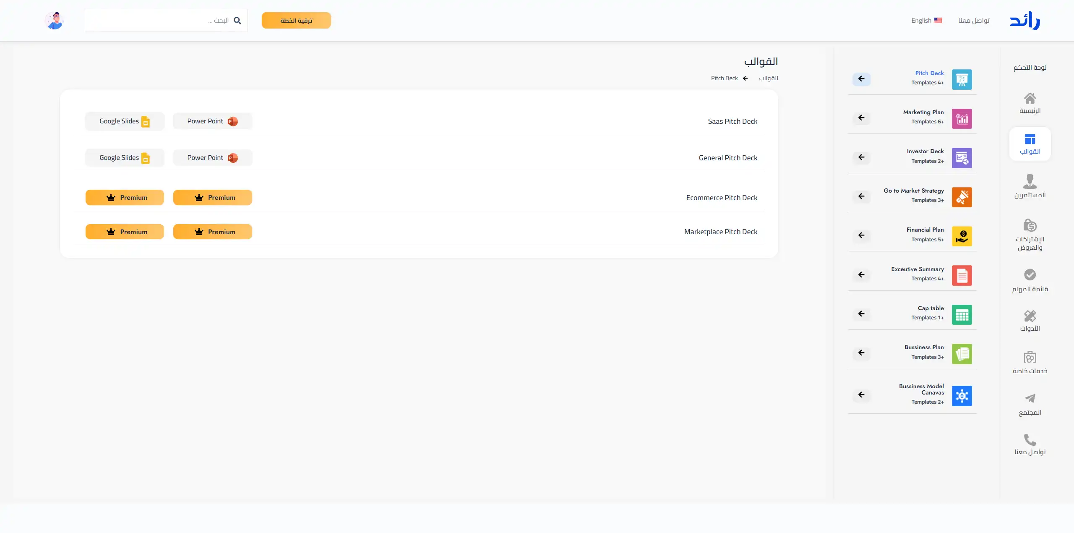This screenshot has height=533, width=1074.
Task: Open General Pitch Deck in Google Slides
Action: pyautogui.click(x=124, y=158)
